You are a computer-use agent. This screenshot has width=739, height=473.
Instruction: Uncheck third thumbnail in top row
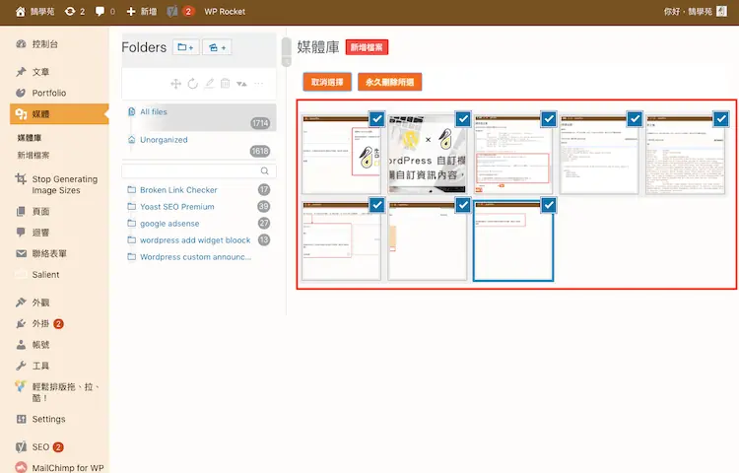[549, 119]
